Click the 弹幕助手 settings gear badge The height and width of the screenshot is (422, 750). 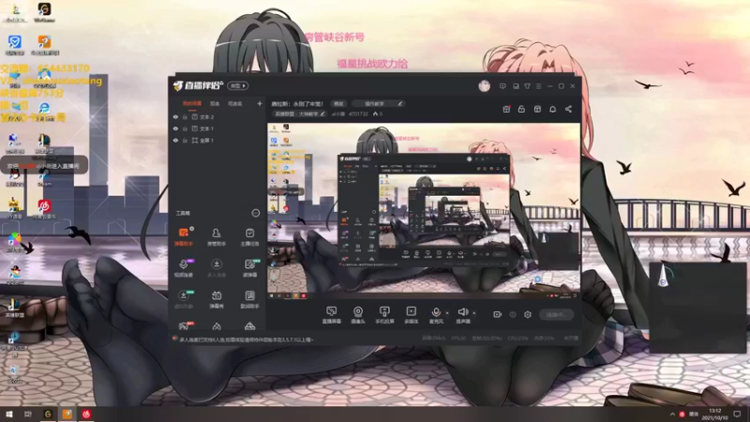[191, 229]
